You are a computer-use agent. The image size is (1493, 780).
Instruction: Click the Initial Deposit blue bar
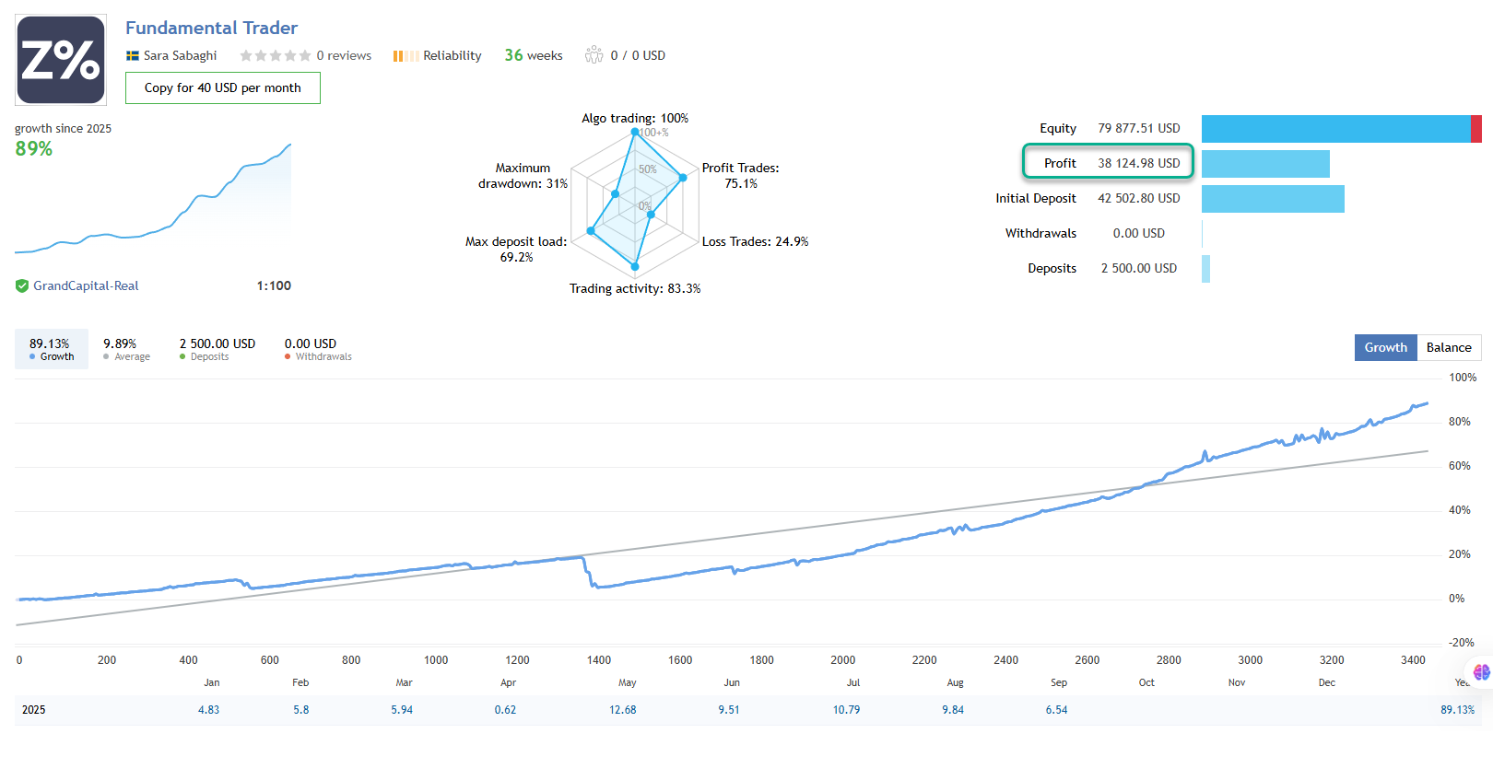(x=1272, y=199)
